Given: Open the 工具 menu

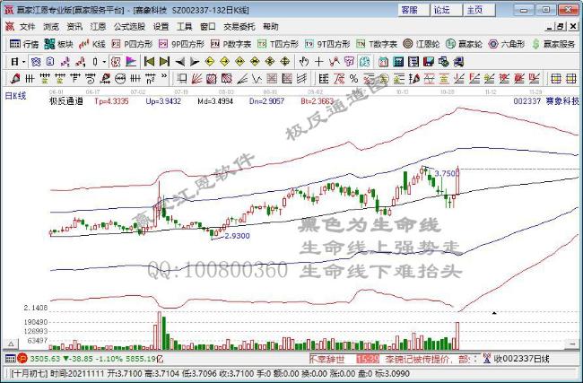Looking at the screenshot, I should coord(185,27).
